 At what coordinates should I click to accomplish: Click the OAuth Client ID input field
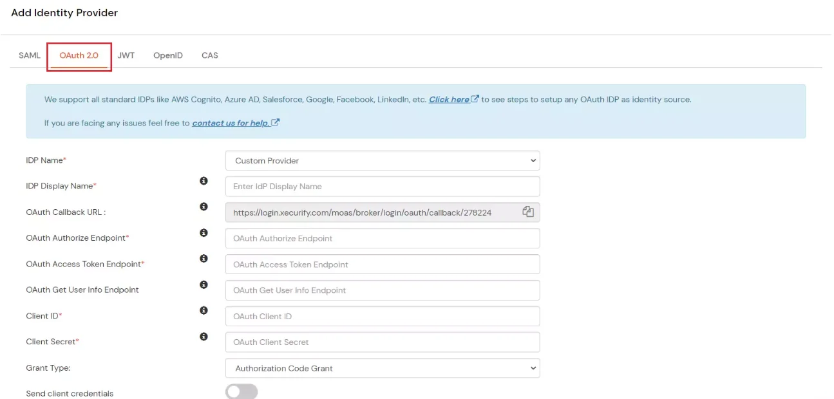pos(383,316)
